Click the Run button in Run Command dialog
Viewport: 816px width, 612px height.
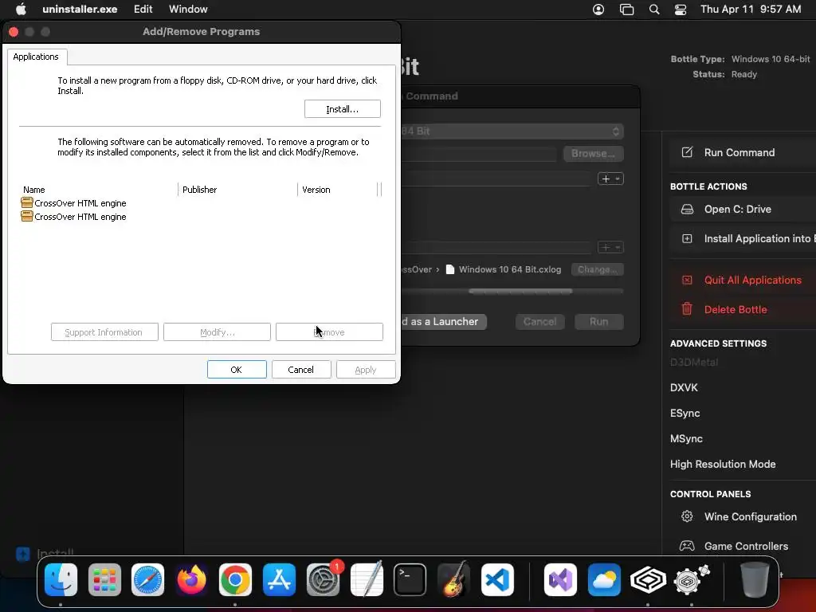point(599,322)
